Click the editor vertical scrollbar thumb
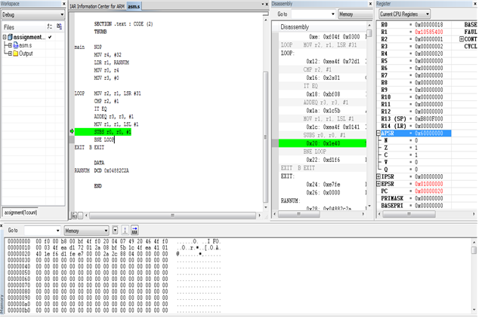 click(266, 136)
